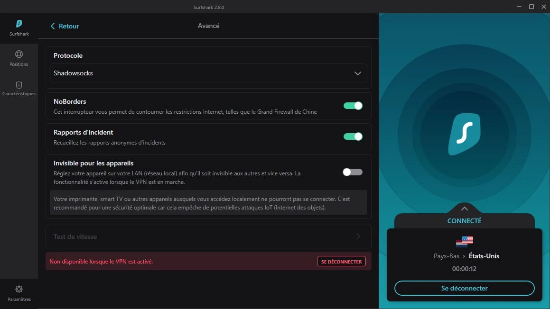Open the Surfshark home logo in sidebar
The width and height of the screenshot is (550, 309).
(19, 28)
